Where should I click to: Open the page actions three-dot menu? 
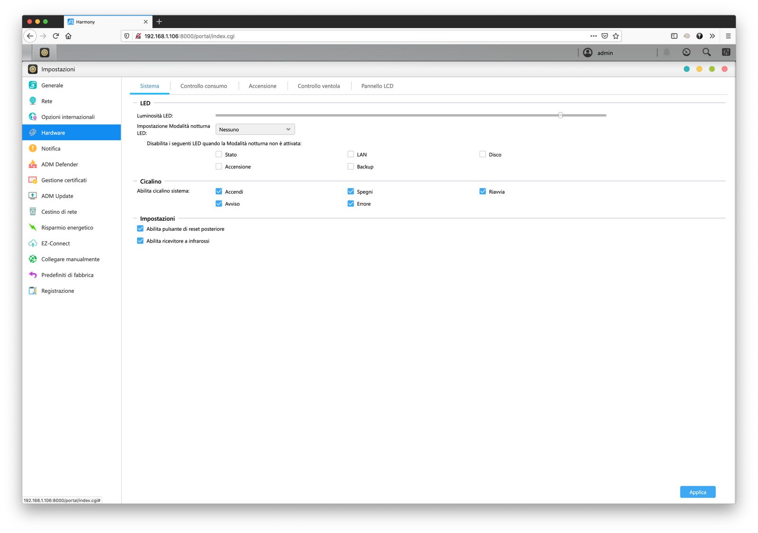(594, 36)
